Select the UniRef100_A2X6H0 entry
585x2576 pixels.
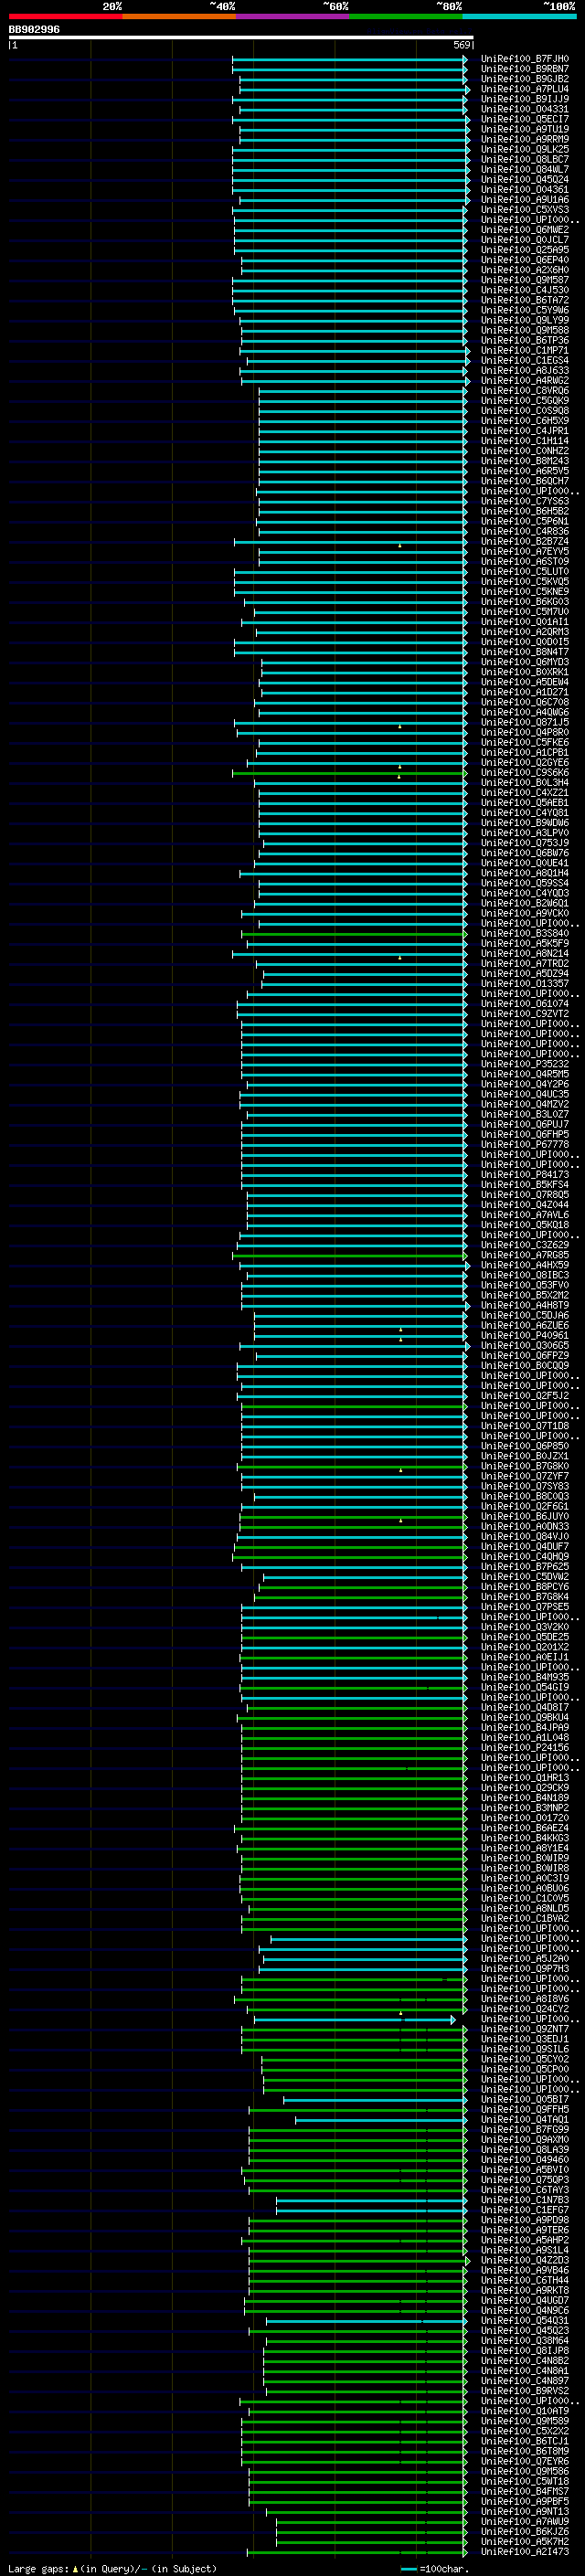click(x=524, y=270)
